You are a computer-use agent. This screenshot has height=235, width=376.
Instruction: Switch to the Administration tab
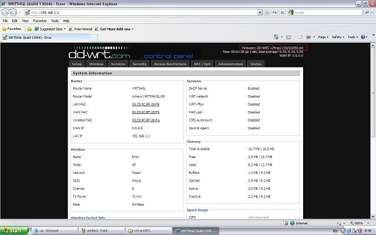tap(230, 63)
